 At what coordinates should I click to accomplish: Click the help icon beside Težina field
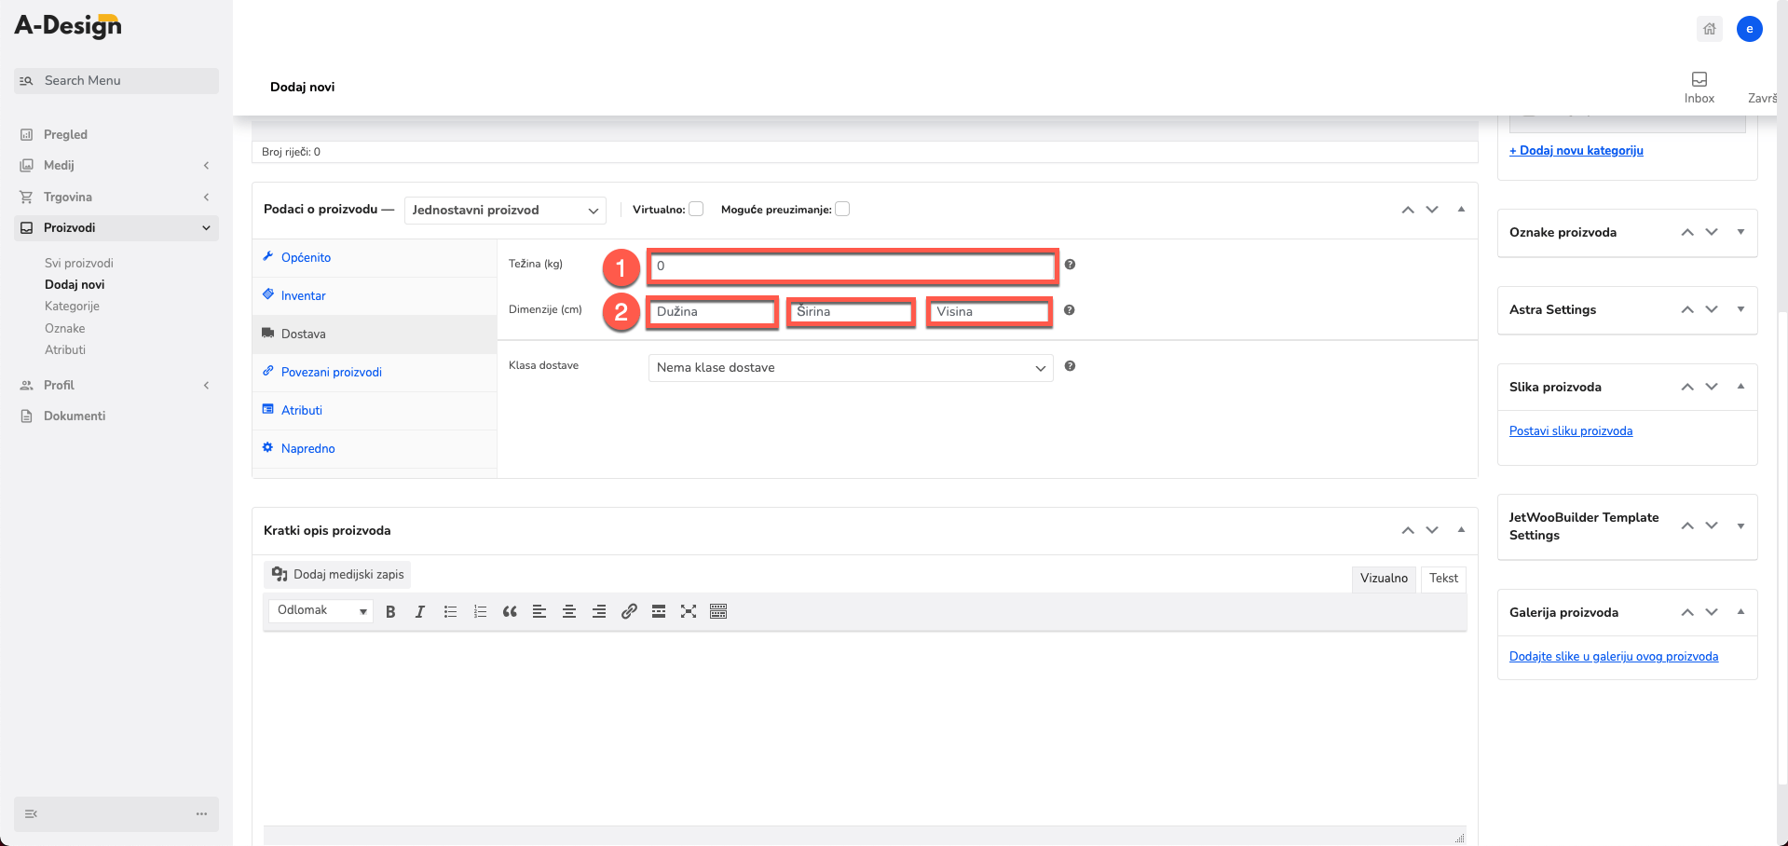[1070, 265]
